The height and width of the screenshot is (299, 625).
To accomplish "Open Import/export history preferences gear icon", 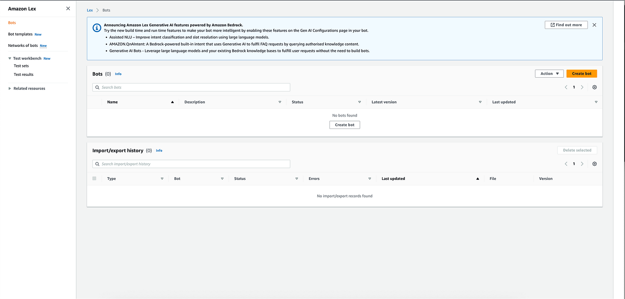I will (x=594, y=164).
